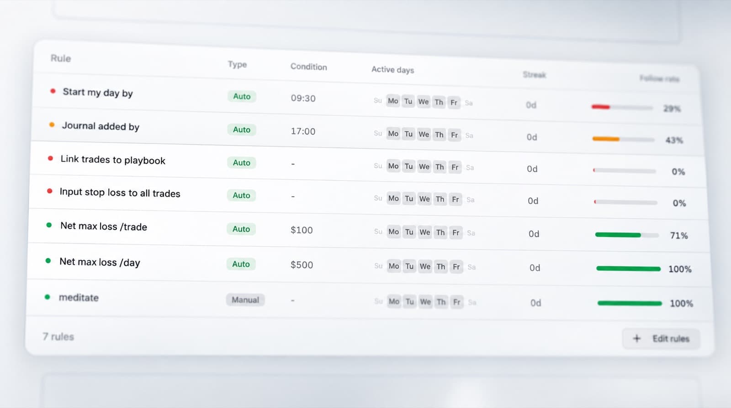Screen dimensions: 731x408
Task: Toggle Su day in meditate row
Action: coord(378,301)
